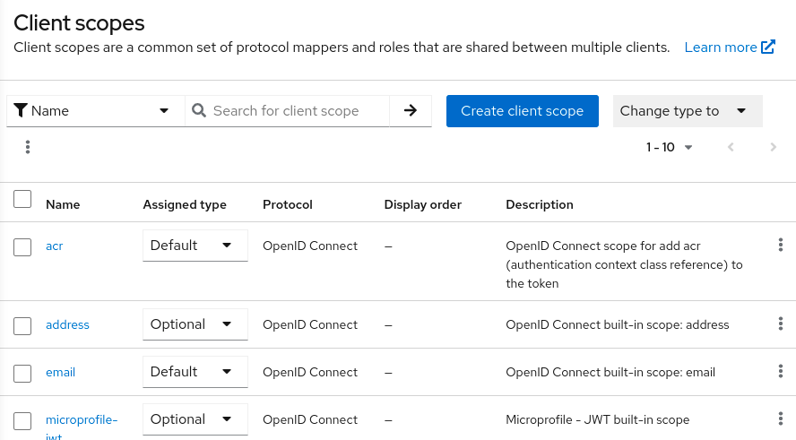Open the toolbar kebab menu
This screenshot has height=440, width=796.
(x=28, y=147)
